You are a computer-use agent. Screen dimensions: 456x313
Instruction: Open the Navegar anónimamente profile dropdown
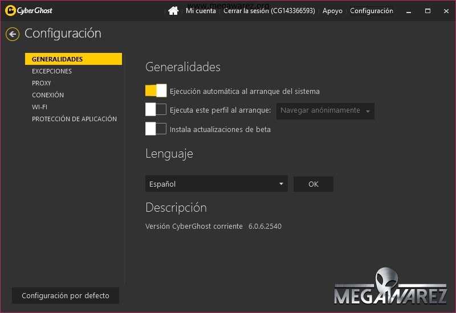325,111
